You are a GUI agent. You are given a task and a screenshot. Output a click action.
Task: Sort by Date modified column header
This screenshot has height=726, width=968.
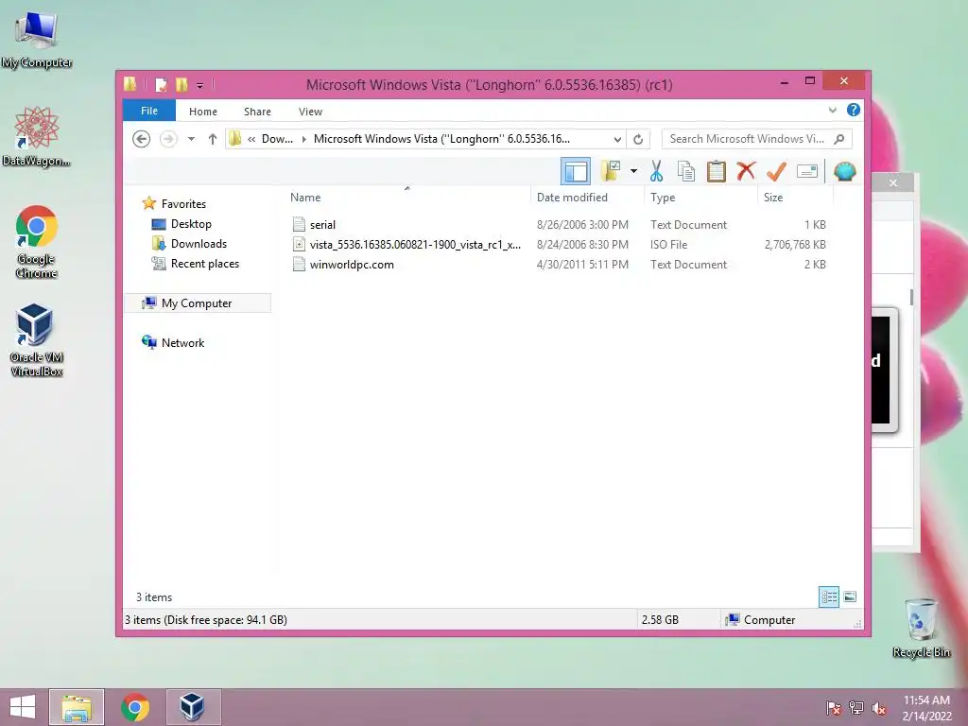tap(572, 198)
